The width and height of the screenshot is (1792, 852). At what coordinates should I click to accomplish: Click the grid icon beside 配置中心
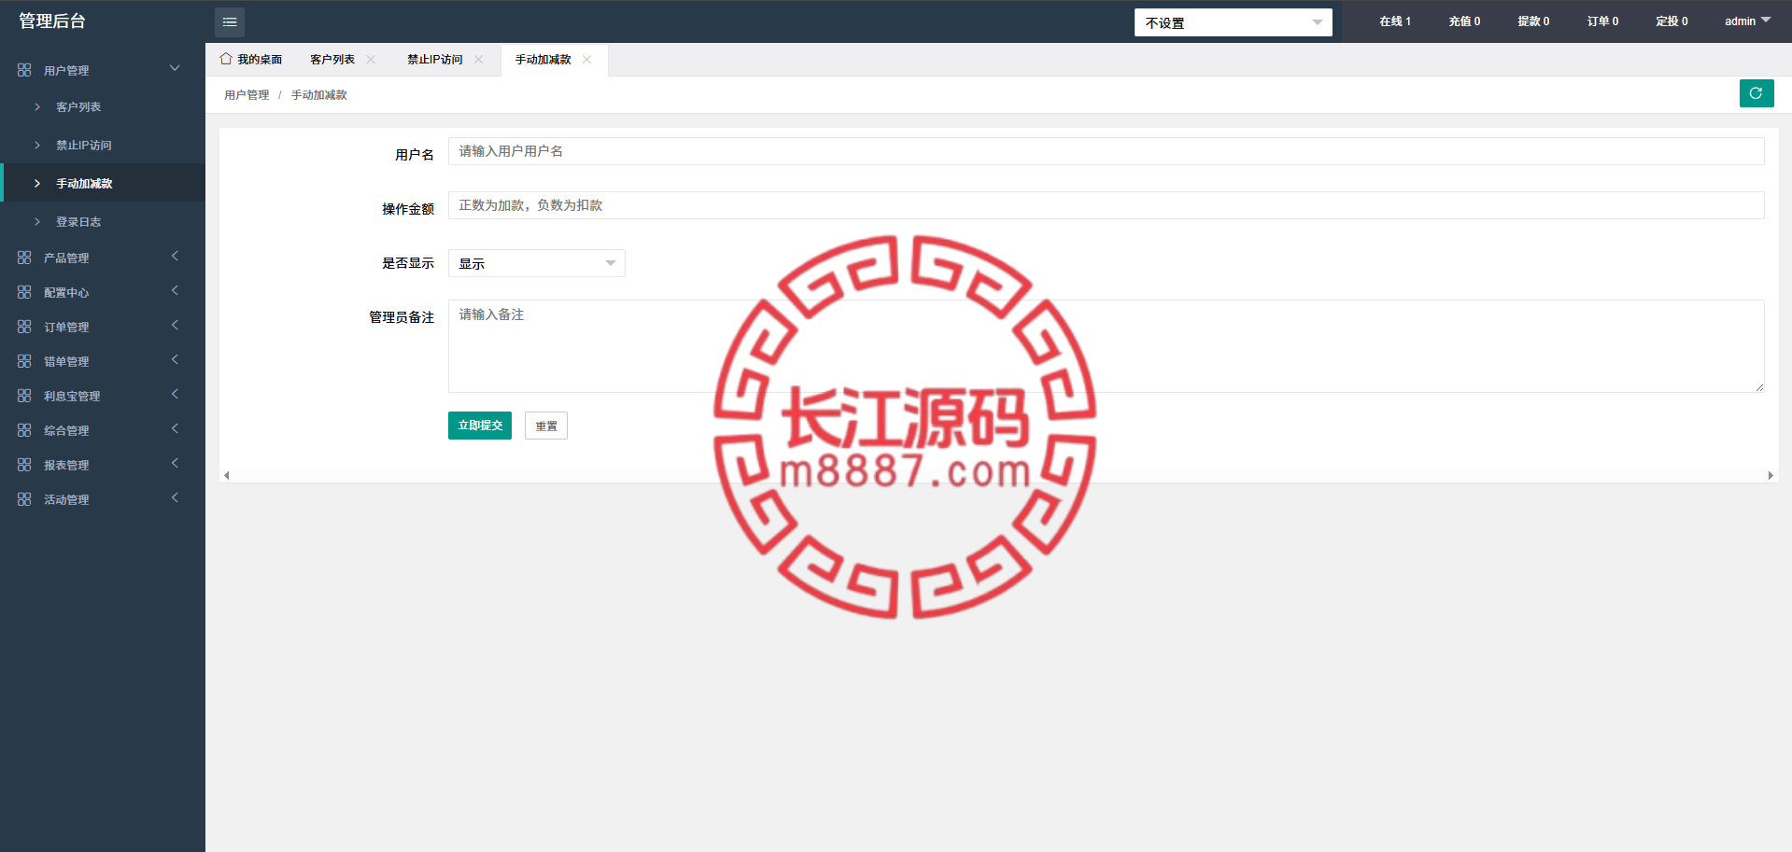pyautogui.click(x=24, y=292)
